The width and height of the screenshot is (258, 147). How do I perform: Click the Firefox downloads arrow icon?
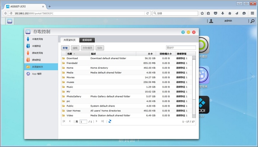(223, 13)
